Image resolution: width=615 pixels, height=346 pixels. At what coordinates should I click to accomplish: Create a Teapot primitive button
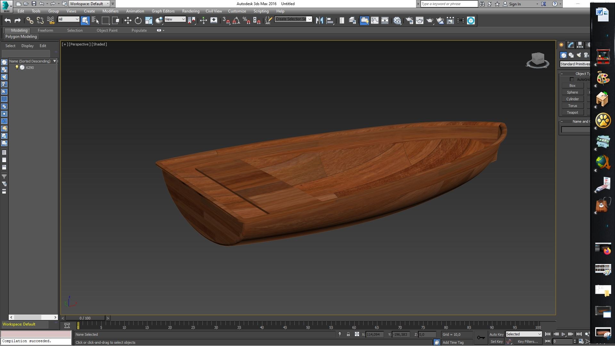coord(572,112)
